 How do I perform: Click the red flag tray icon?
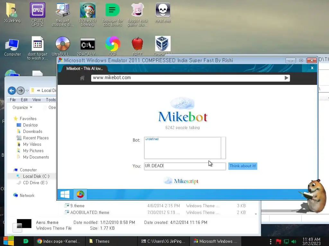coord(279,242)
